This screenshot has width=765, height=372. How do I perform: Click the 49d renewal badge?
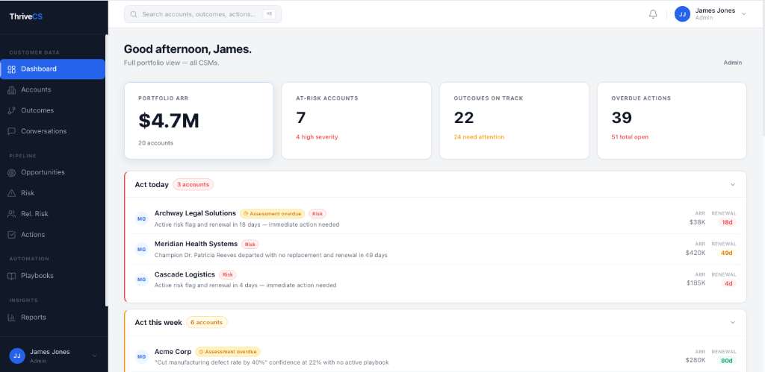727,253
